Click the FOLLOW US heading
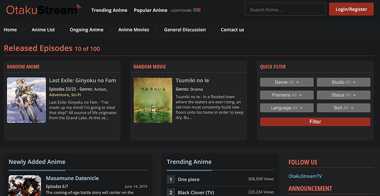Screen dimensions: 380x196 (303, 163)
